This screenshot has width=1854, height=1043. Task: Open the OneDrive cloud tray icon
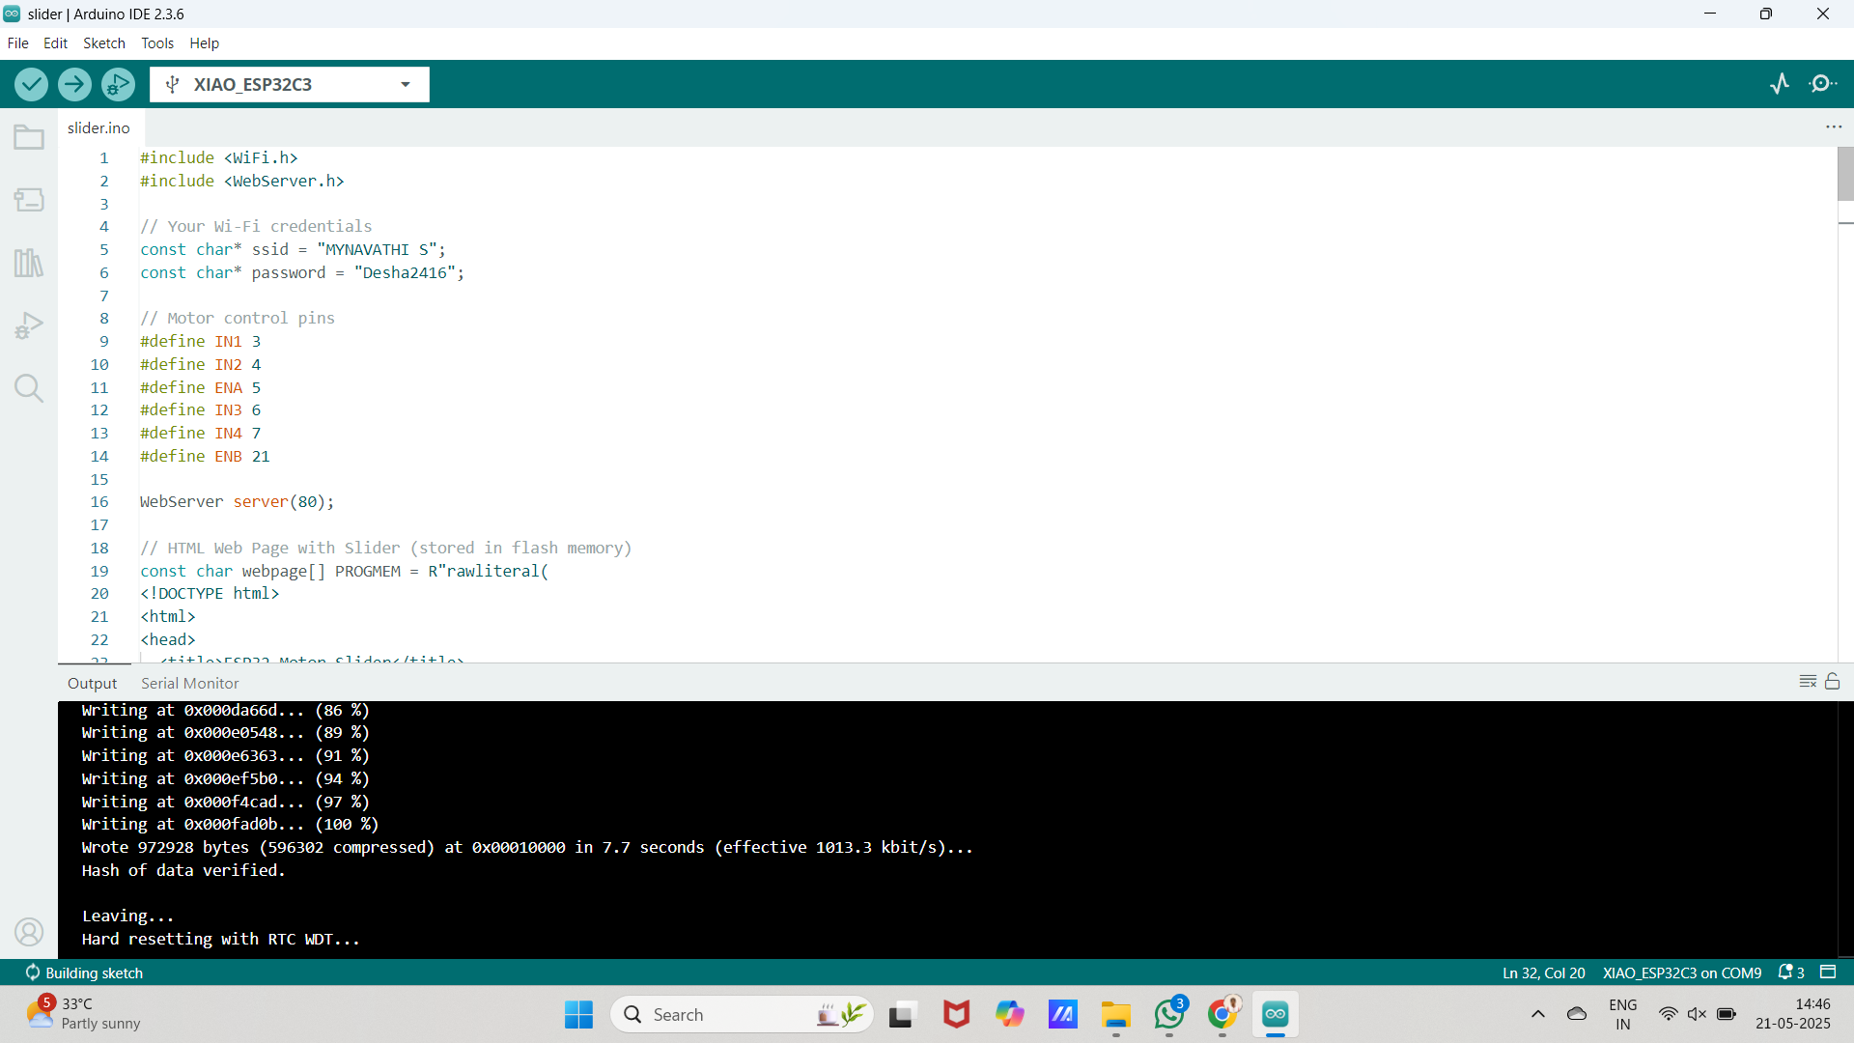point(1577,1014)
